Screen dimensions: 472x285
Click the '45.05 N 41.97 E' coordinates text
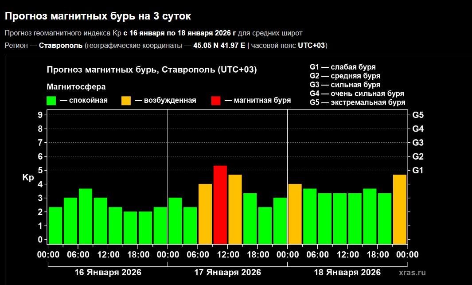click(219, 46)
